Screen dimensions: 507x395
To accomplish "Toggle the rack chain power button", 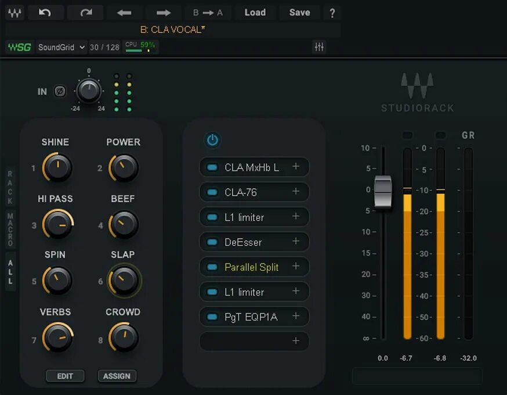I will 212,140.
